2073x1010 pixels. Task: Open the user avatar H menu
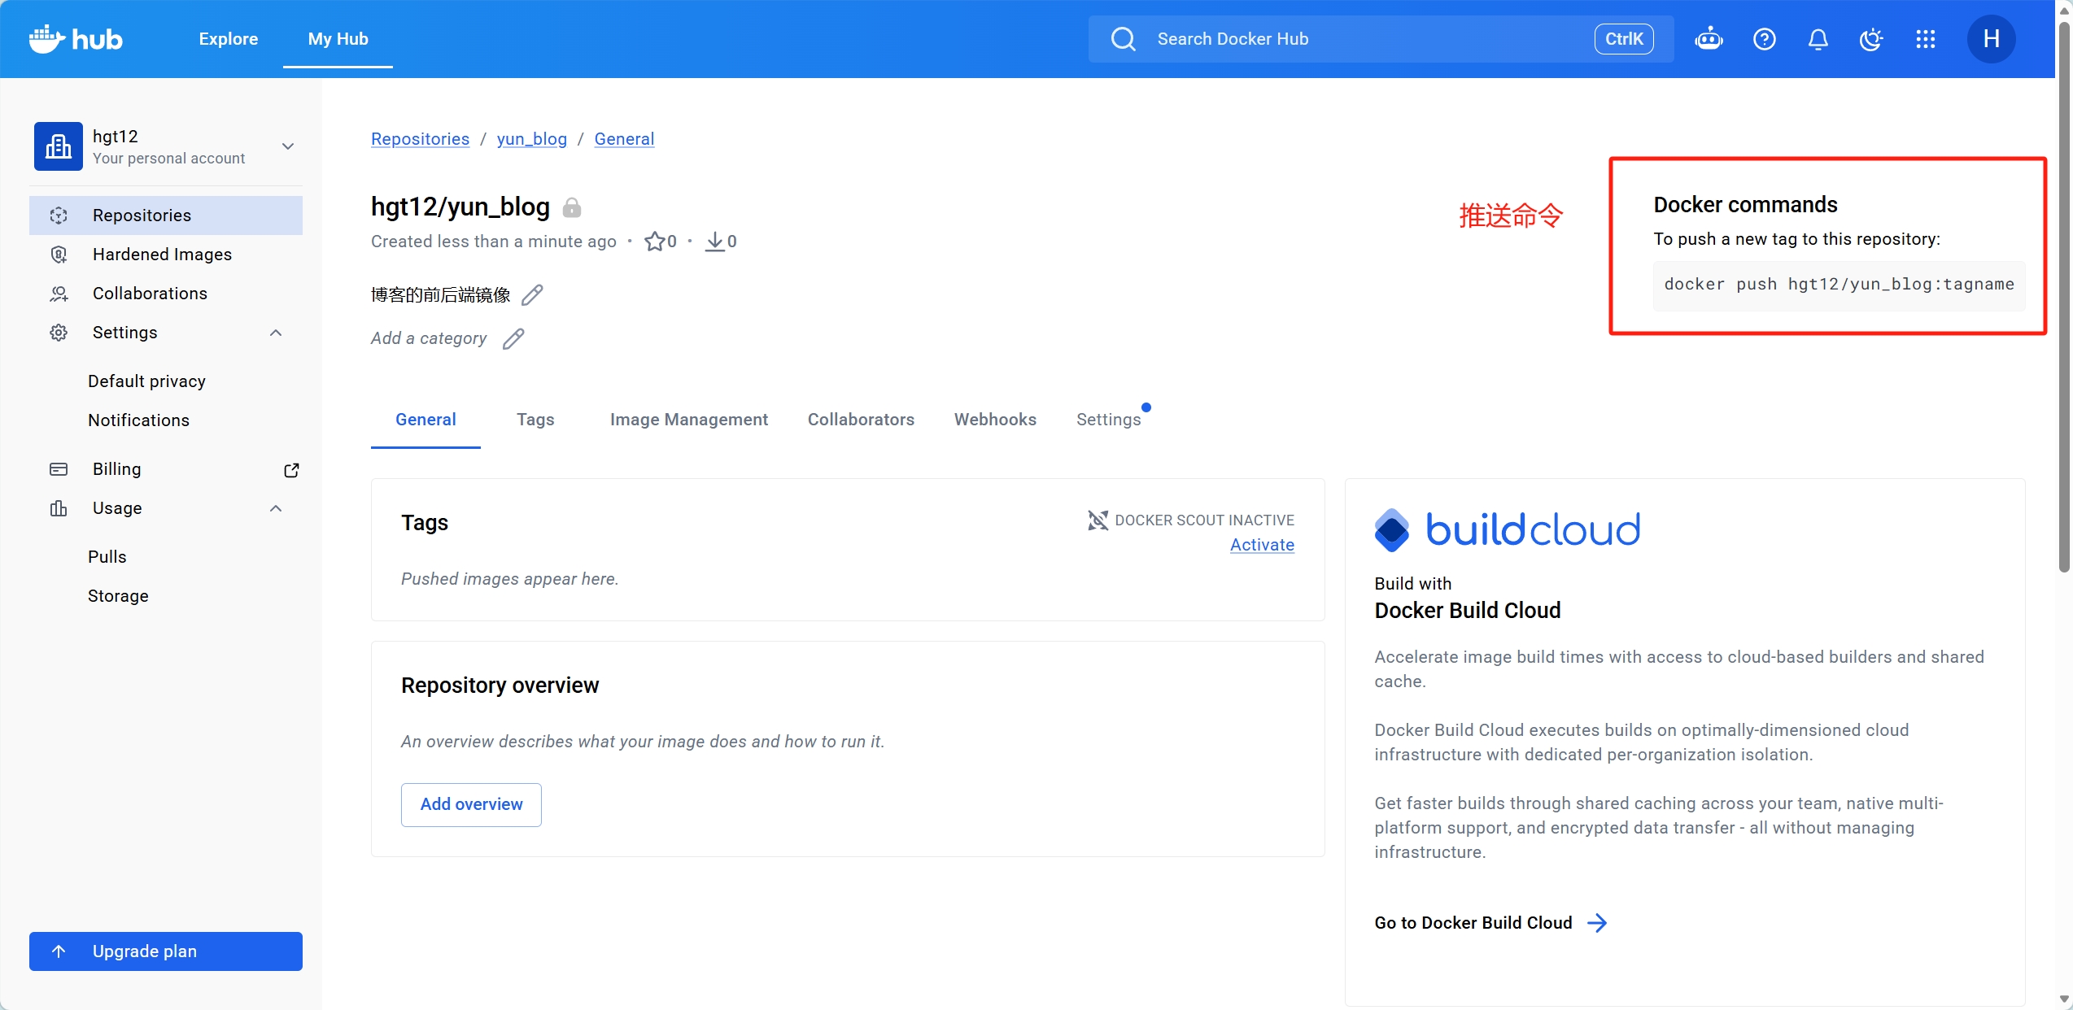pyautogui.click(x=1991, y=39)
